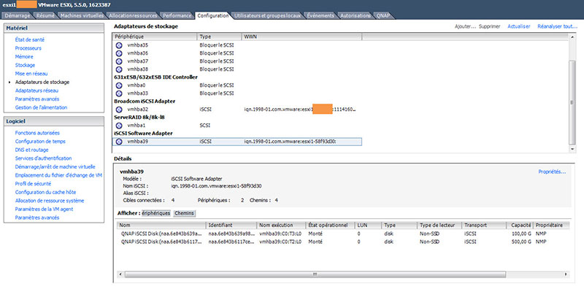Click adapter list scroll-down arrow
Screen dimensions: 584x292
coord(572,149)
